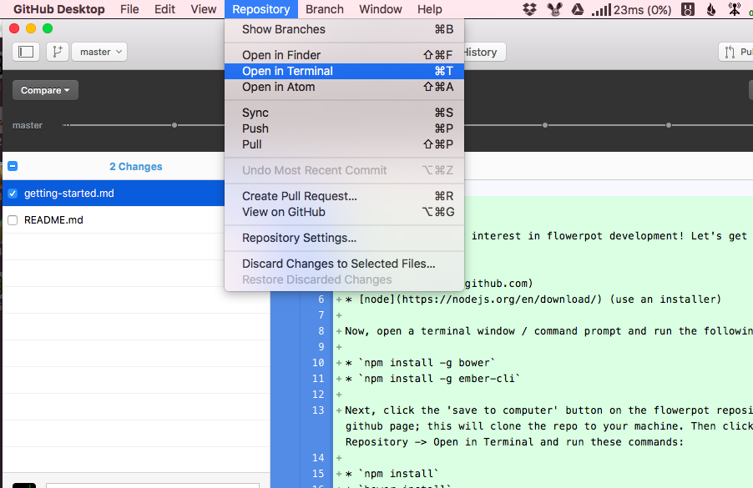
Task: Click the 'npm install -g ember-cli' diff line
Action: coord(432,379)
